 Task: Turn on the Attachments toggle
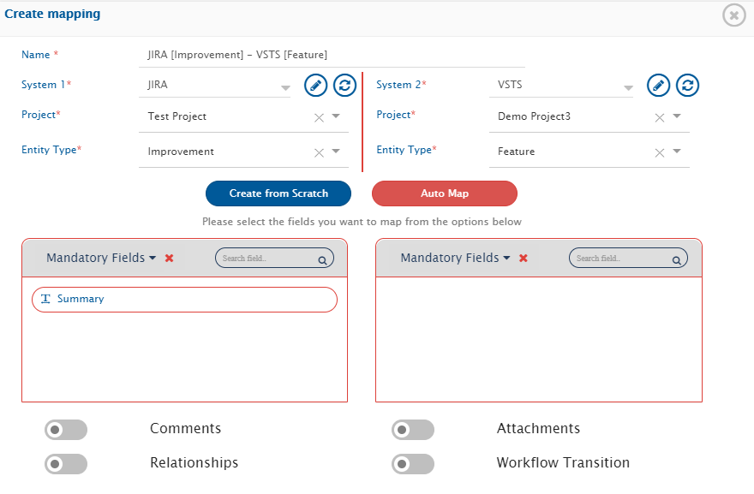[412, 429]
